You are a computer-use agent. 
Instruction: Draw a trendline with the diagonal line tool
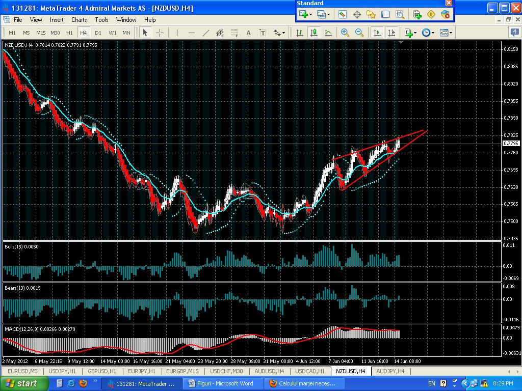[x=206, y=33]
